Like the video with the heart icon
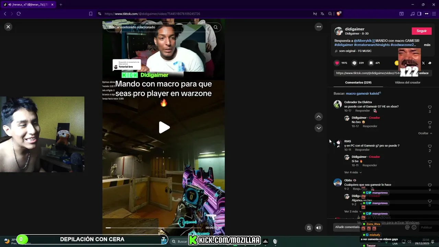 [337, 63]
